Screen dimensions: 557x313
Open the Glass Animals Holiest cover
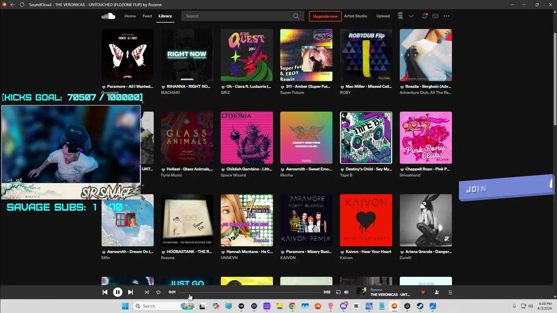(187, 138)
